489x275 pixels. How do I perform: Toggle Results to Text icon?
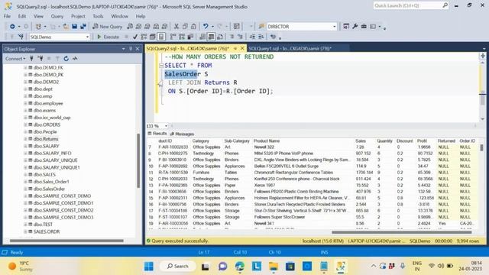202,37
